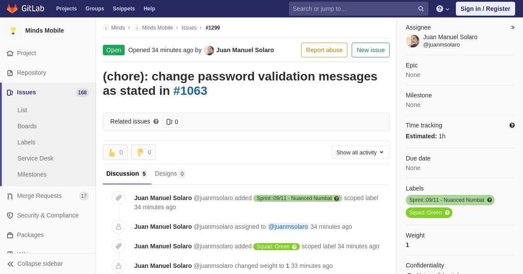Open Security & Compliance shield icon
This screenshot has height=274, width=523.
pyautogui.click(x=10, y=216)
